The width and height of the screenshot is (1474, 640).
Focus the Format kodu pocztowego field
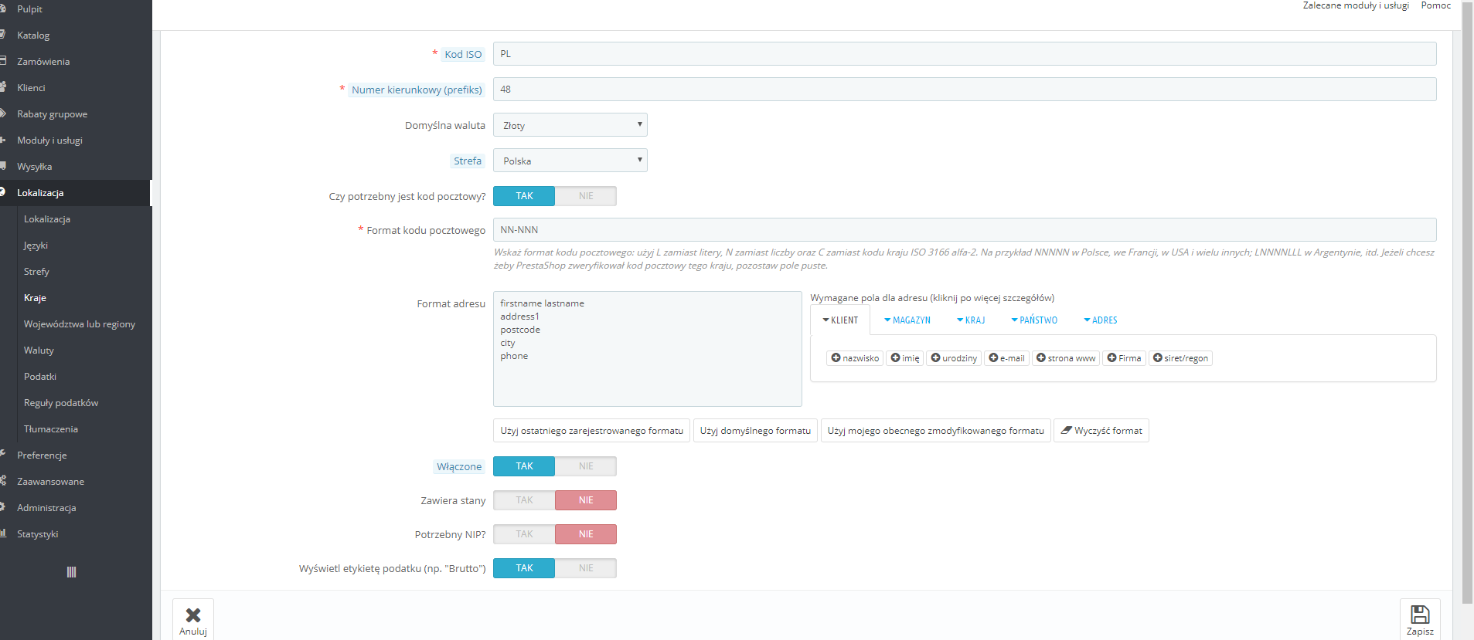[x=965, y=230]
